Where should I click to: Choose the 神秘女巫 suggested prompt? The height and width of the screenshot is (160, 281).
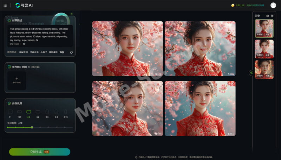tap(24, 52)
